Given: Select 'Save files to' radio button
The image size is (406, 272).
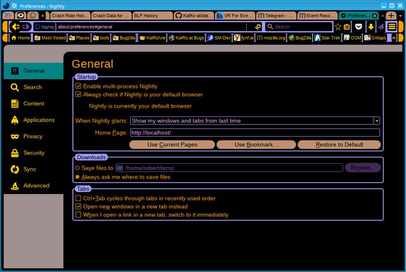Looking at the screenshot, I should (78, 168).
